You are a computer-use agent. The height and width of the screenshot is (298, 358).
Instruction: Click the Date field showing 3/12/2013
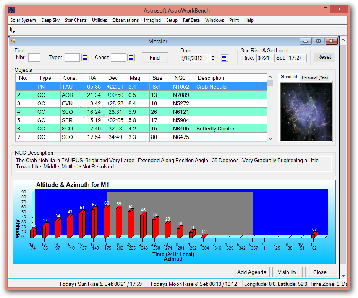tap(194, 58)
